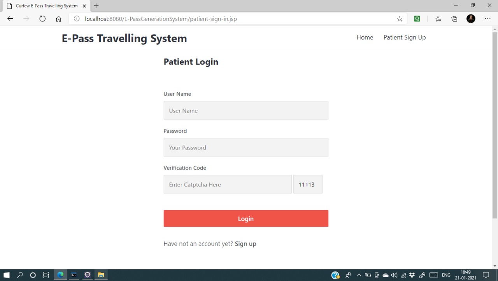The height and width of the screenshot is (281, 498).
Task: Click the page vertical scrollbar
Action: pos(495,125)
